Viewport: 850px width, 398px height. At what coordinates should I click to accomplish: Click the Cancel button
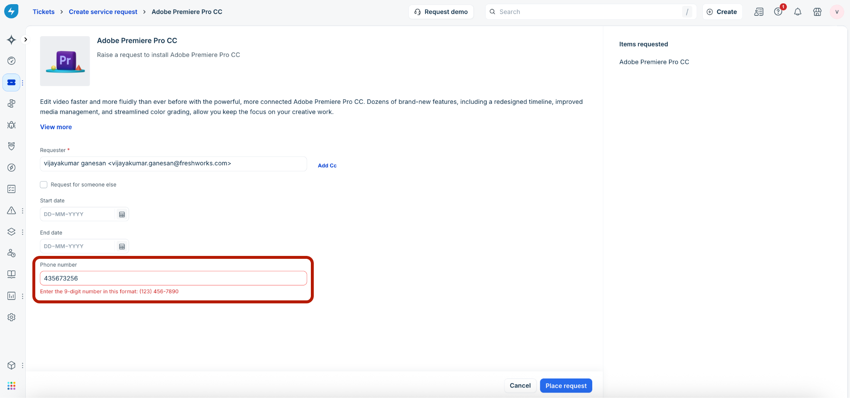520,386
